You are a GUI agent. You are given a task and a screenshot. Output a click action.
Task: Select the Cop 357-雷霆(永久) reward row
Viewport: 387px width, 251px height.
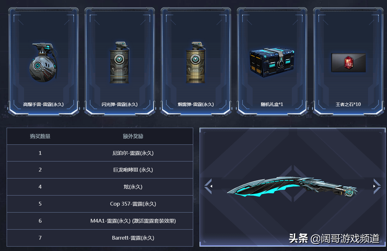[100, 204]
